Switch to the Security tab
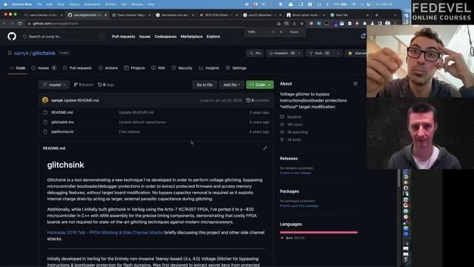 click(182, 67)
